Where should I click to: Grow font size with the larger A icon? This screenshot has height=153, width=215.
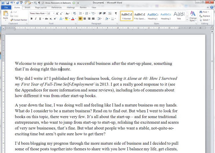57,13
